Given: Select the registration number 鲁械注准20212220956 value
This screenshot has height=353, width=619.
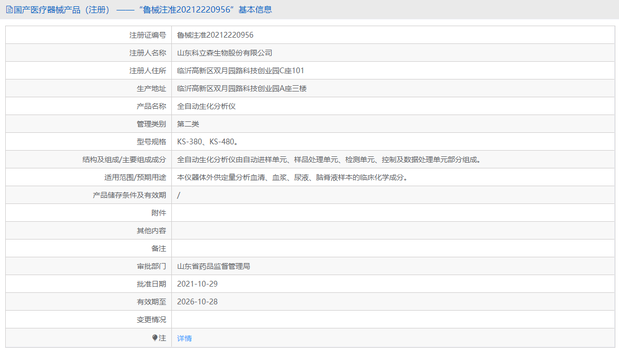Looking at the screenshot, I should pyautogui.click(x=215, y=35).
